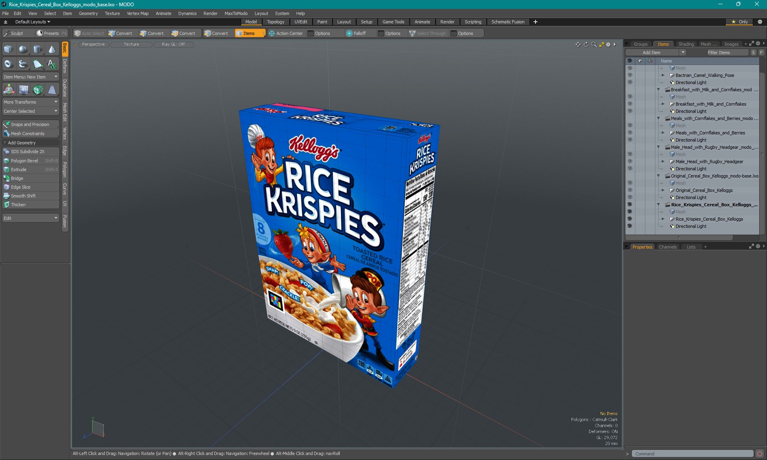Image resolution: width=767 pixels, height=460 pixels.
Task: Collapse the Original_Cereal_Box_Kelloggs_modo-base.lxo scene
Action: [x=658, y=176]
